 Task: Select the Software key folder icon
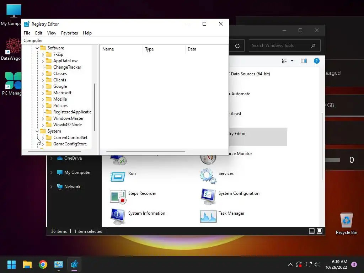coord(43,48)
